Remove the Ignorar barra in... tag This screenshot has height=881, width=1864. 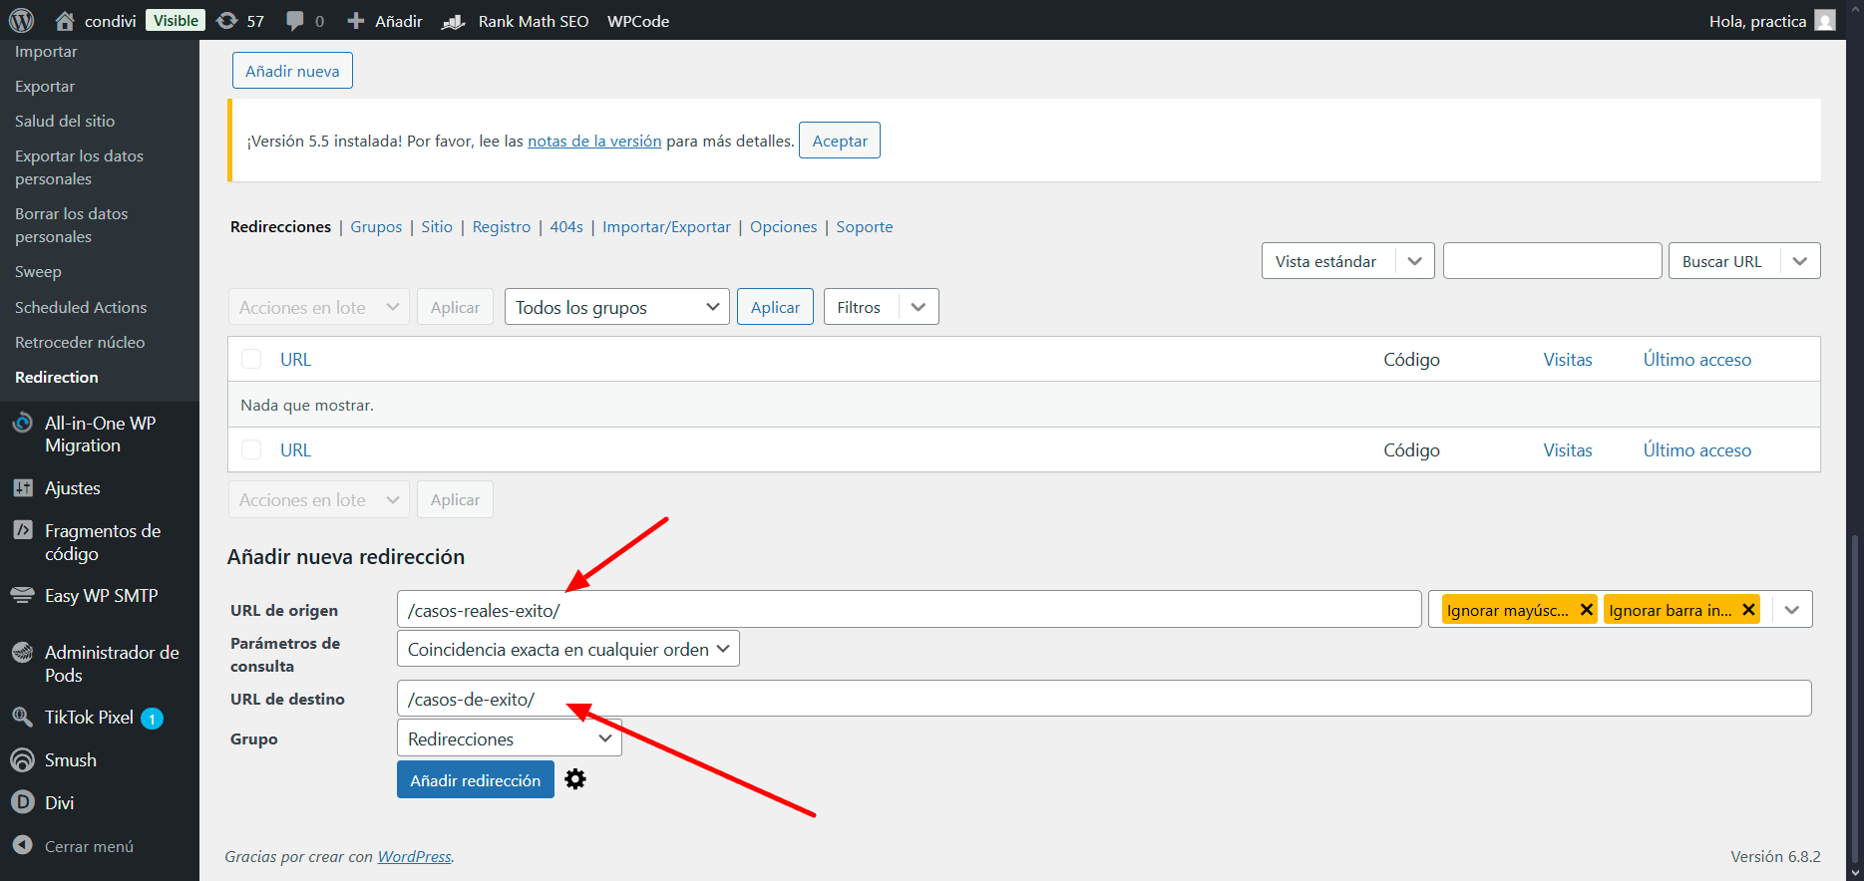pos(1747,610)
